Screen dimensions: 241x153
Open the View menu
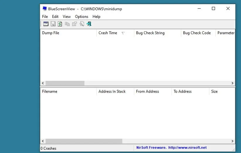[67, 16]
